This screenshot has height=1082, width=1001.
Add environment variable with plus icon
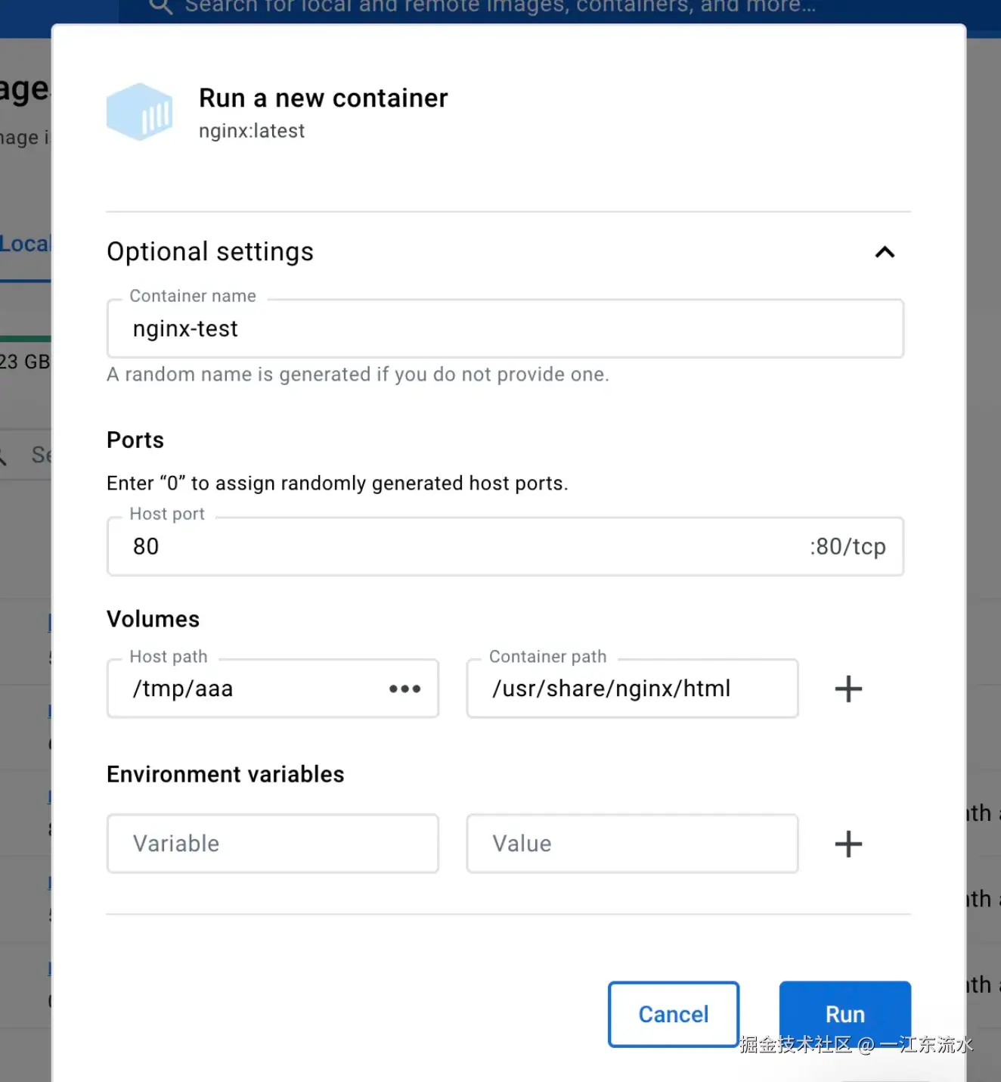[x=848, y=844]
